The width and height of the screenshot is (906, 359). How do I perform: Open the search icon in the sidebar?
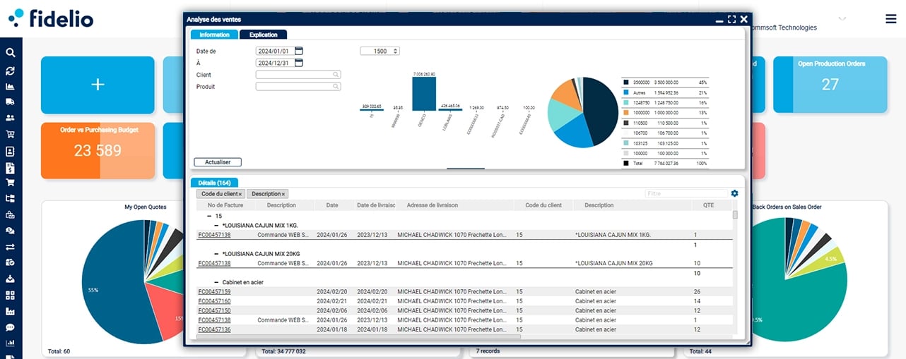pos(11,53)
